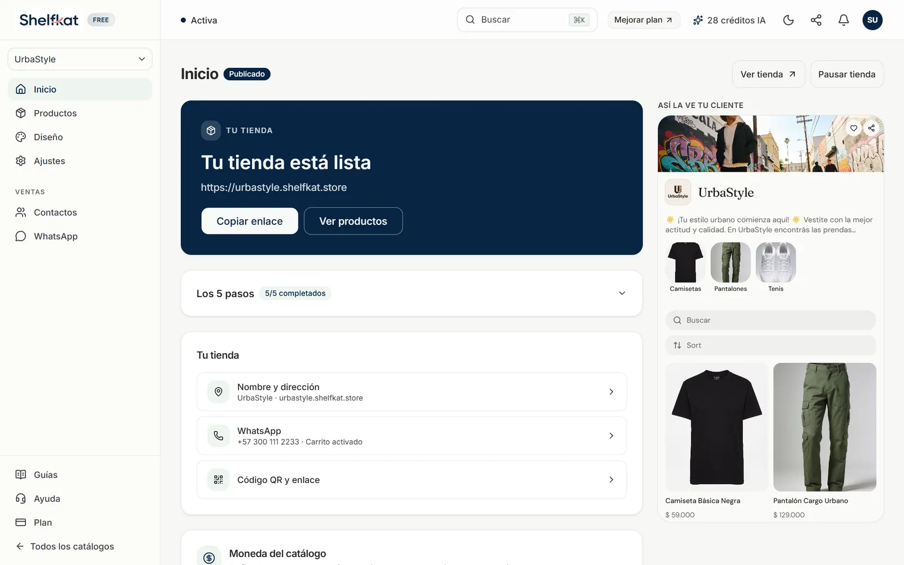Click the phone icon in WhatsApp row
Viewport: 904px width, 565px height.
pyautogui.click(x=219, y=436)
